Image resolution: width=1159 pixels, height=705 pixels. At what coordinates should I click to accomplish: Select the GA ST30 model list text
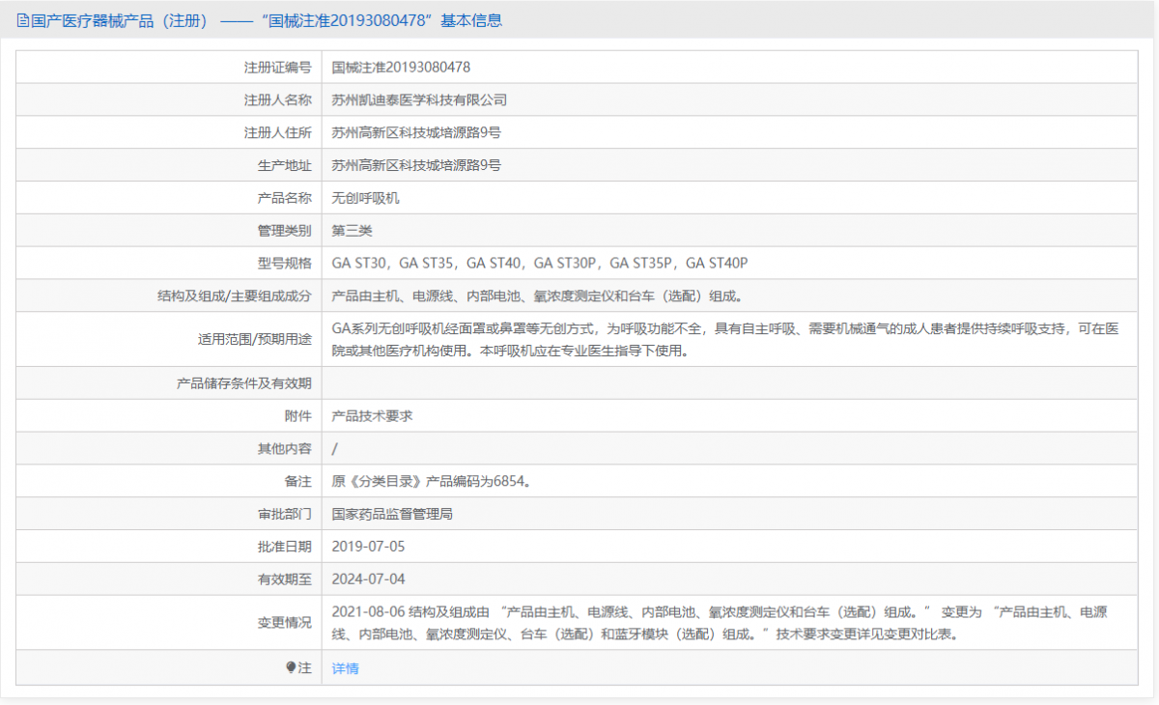click(540, 263)
